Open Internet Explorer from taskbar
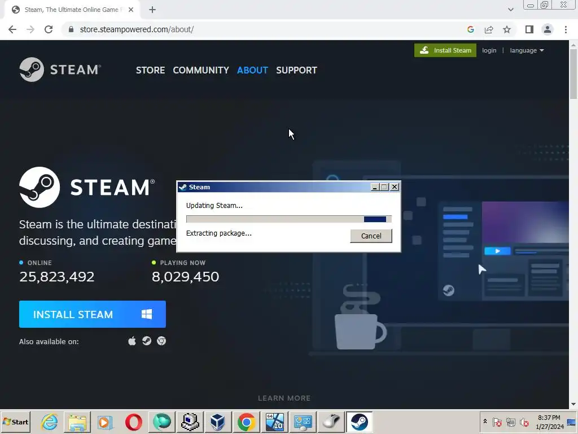Image resolution: width=578 pixels, height=434 pixels. pyautogui.click(x=50, y=422)
